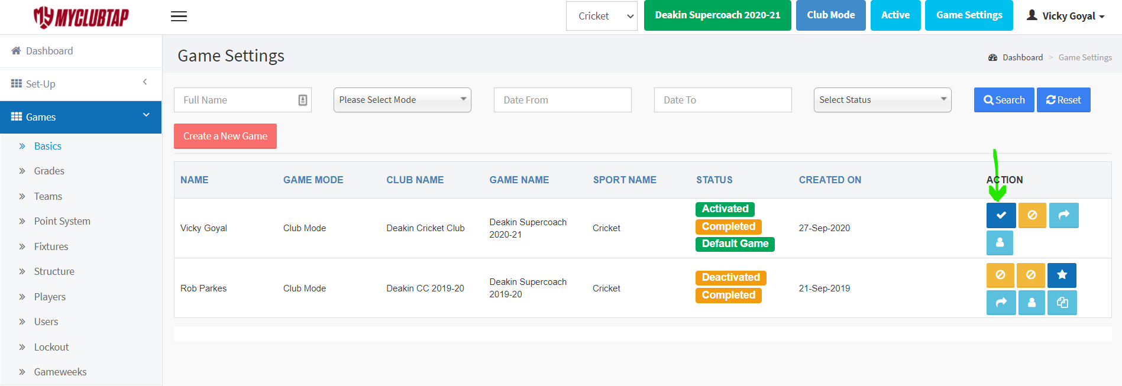Click the Deactivated status badge
This screenshot has width=1122, height=386.
731,277
